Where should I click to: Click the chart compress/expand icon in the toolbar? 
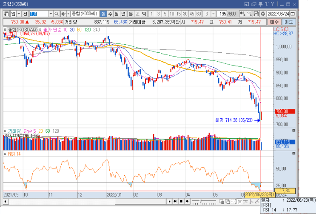coord(249,14)
